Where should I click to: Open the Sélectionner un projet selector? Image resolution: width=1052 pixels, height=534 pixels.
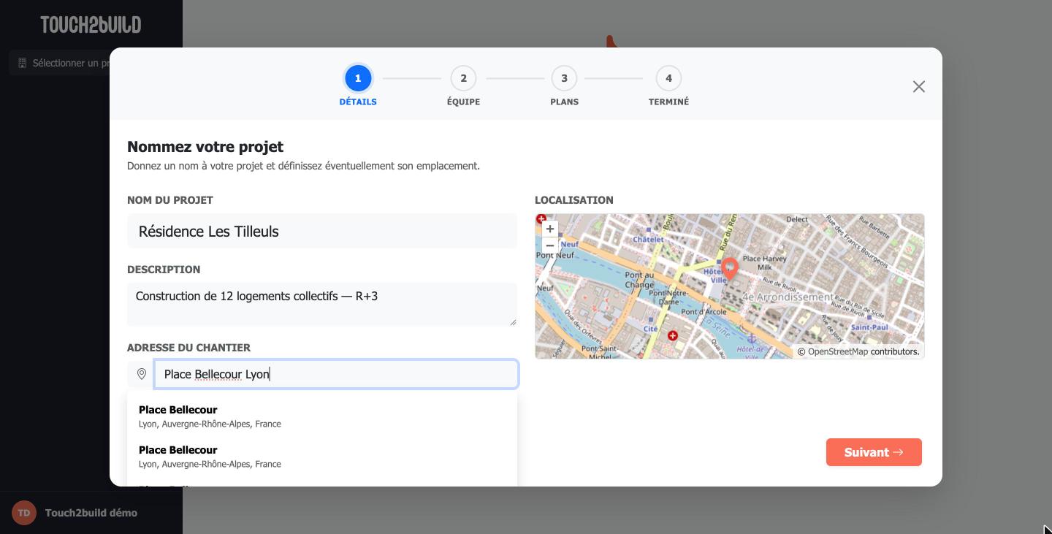tap(60, 63)
